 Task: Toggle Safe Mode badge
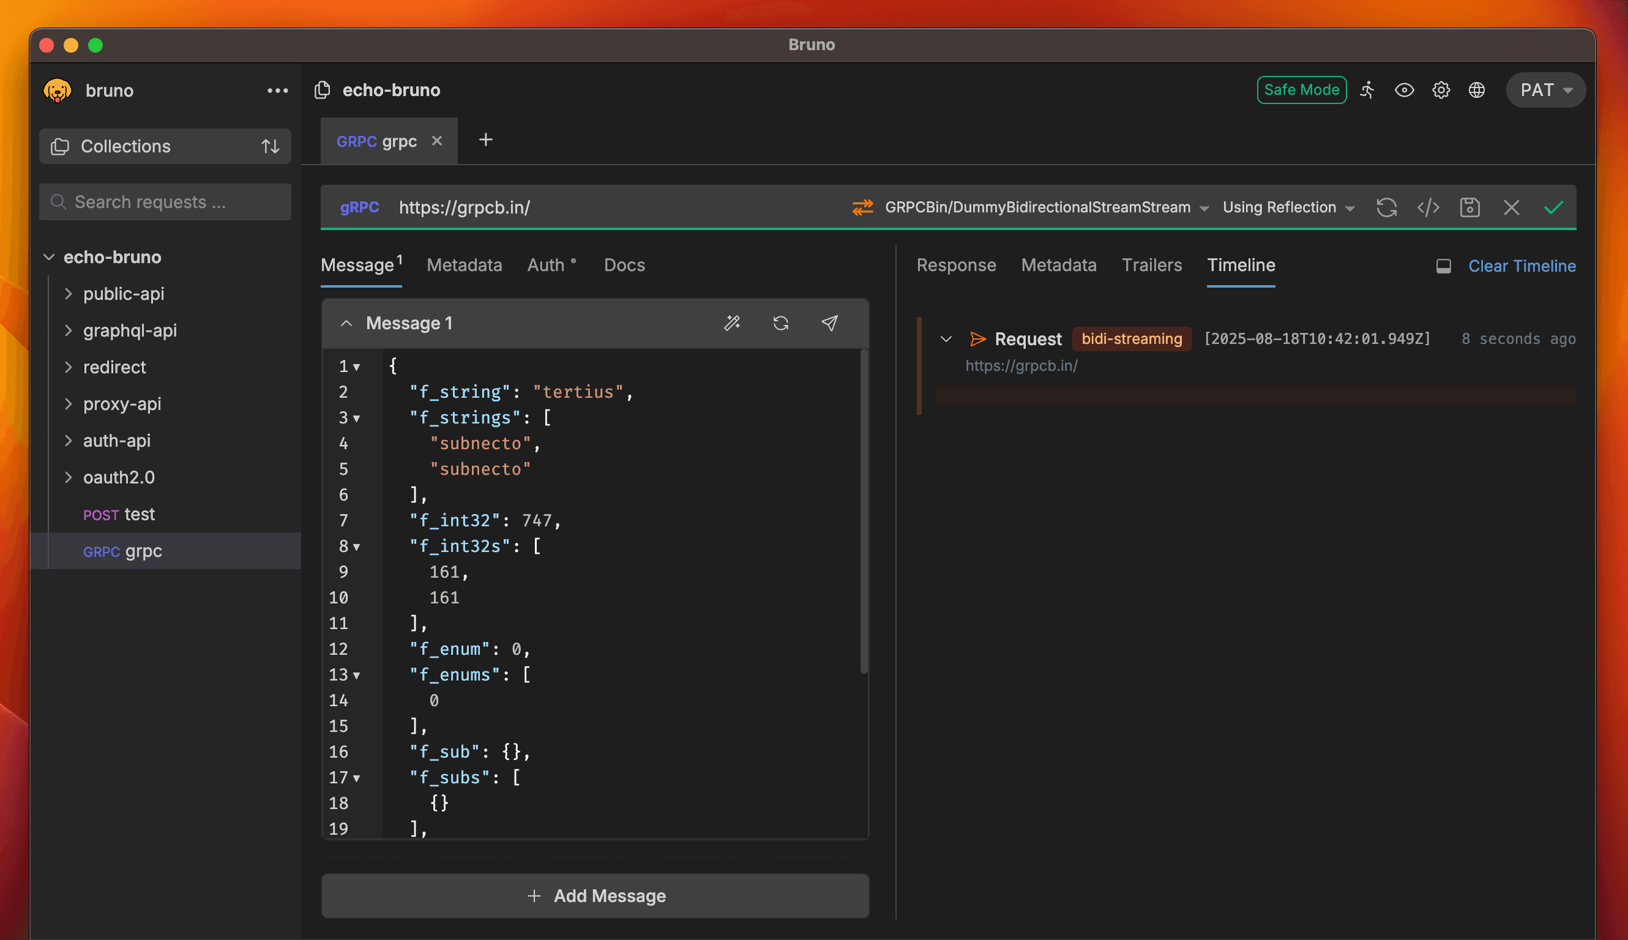(x=1301, y=90)
